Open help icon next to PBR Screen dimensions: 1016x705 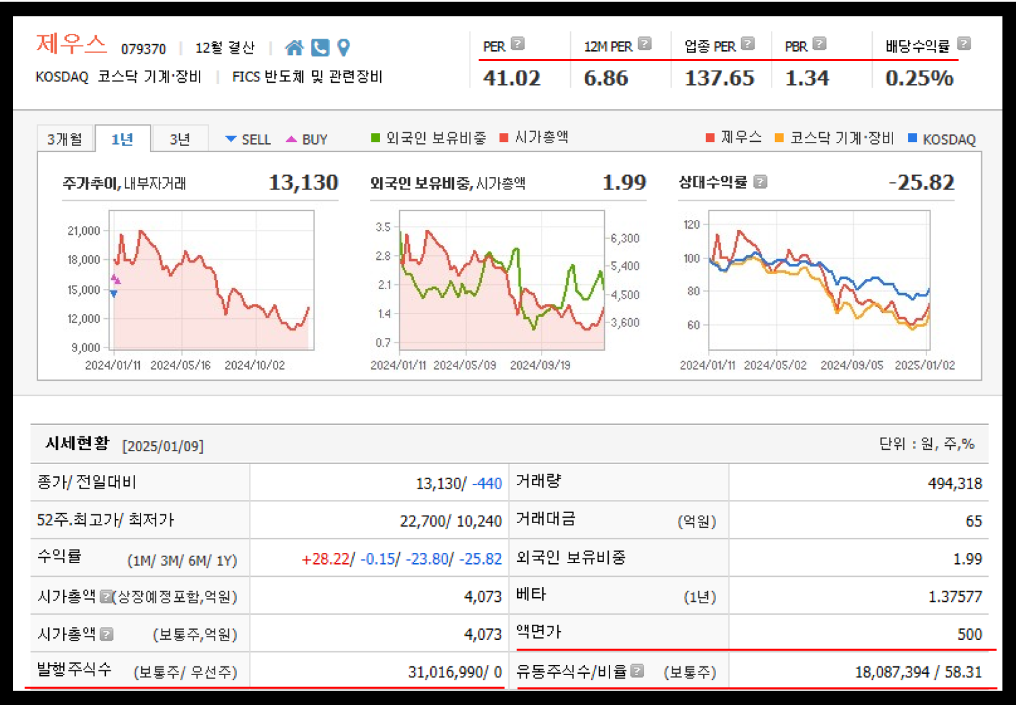(x=819, y=44)
